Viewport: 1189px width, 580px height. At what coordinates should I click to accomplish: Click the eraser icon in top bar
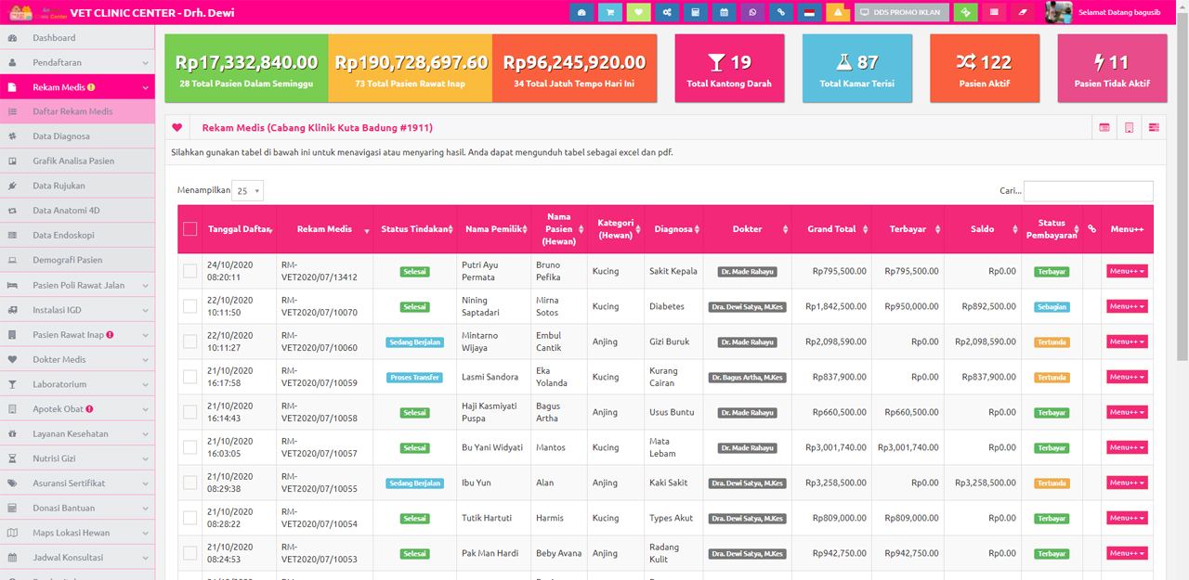coord(1023,12)
